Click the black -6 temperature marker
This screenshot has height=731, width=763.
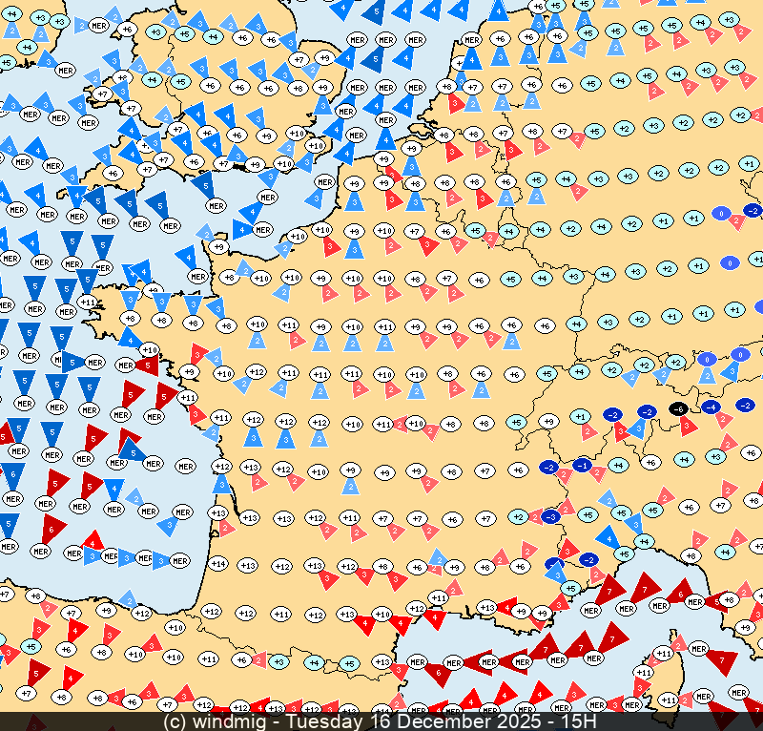point(678,408)
